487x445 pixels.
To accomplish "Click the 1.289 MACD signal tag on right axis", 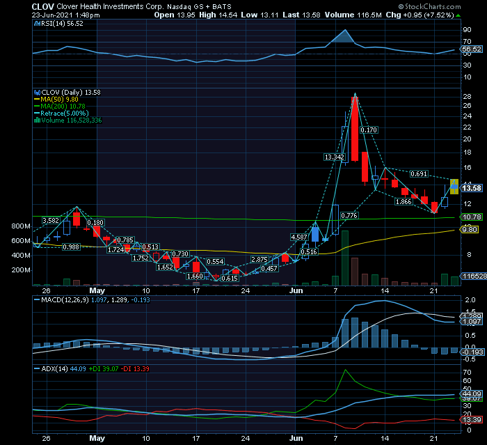I will tap(472, 316).
